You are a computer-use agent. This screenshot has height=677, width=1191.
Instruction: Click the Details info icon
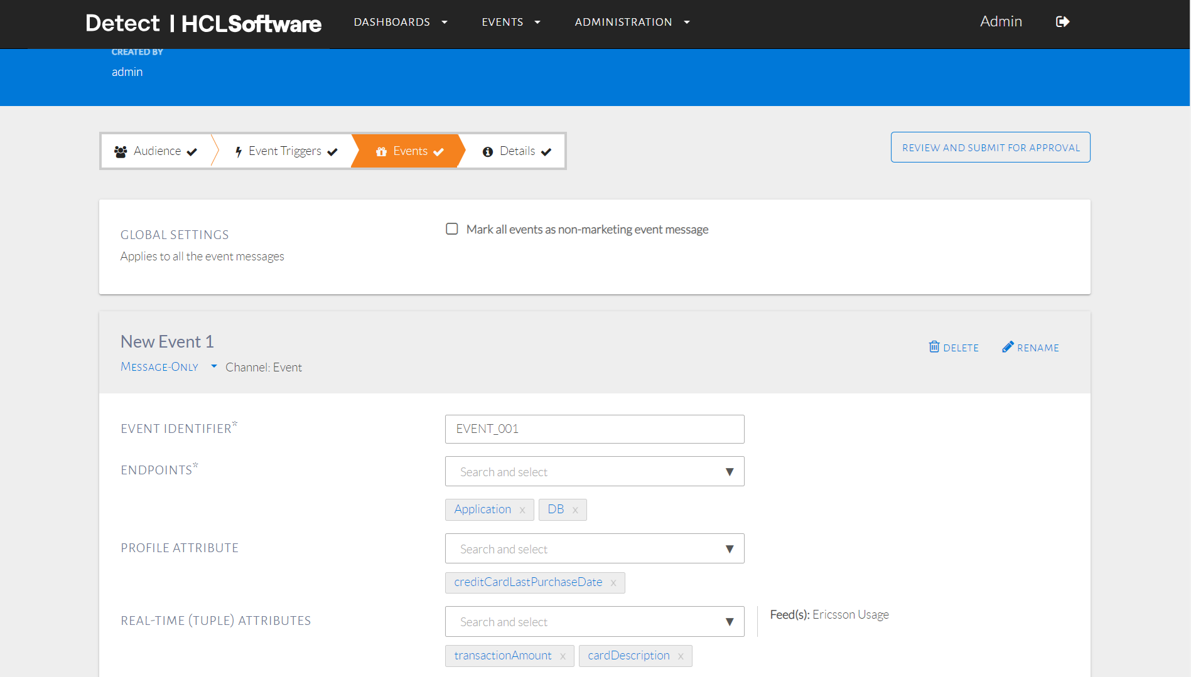[x=488, y=152]
